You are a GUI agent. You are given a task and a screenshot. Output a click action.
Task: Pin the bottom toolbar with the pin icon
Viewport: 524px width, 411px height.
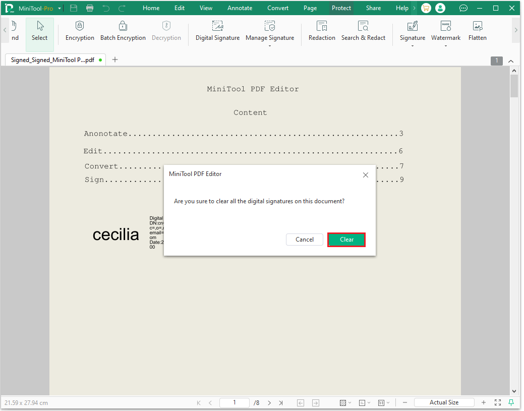(511, 402)
